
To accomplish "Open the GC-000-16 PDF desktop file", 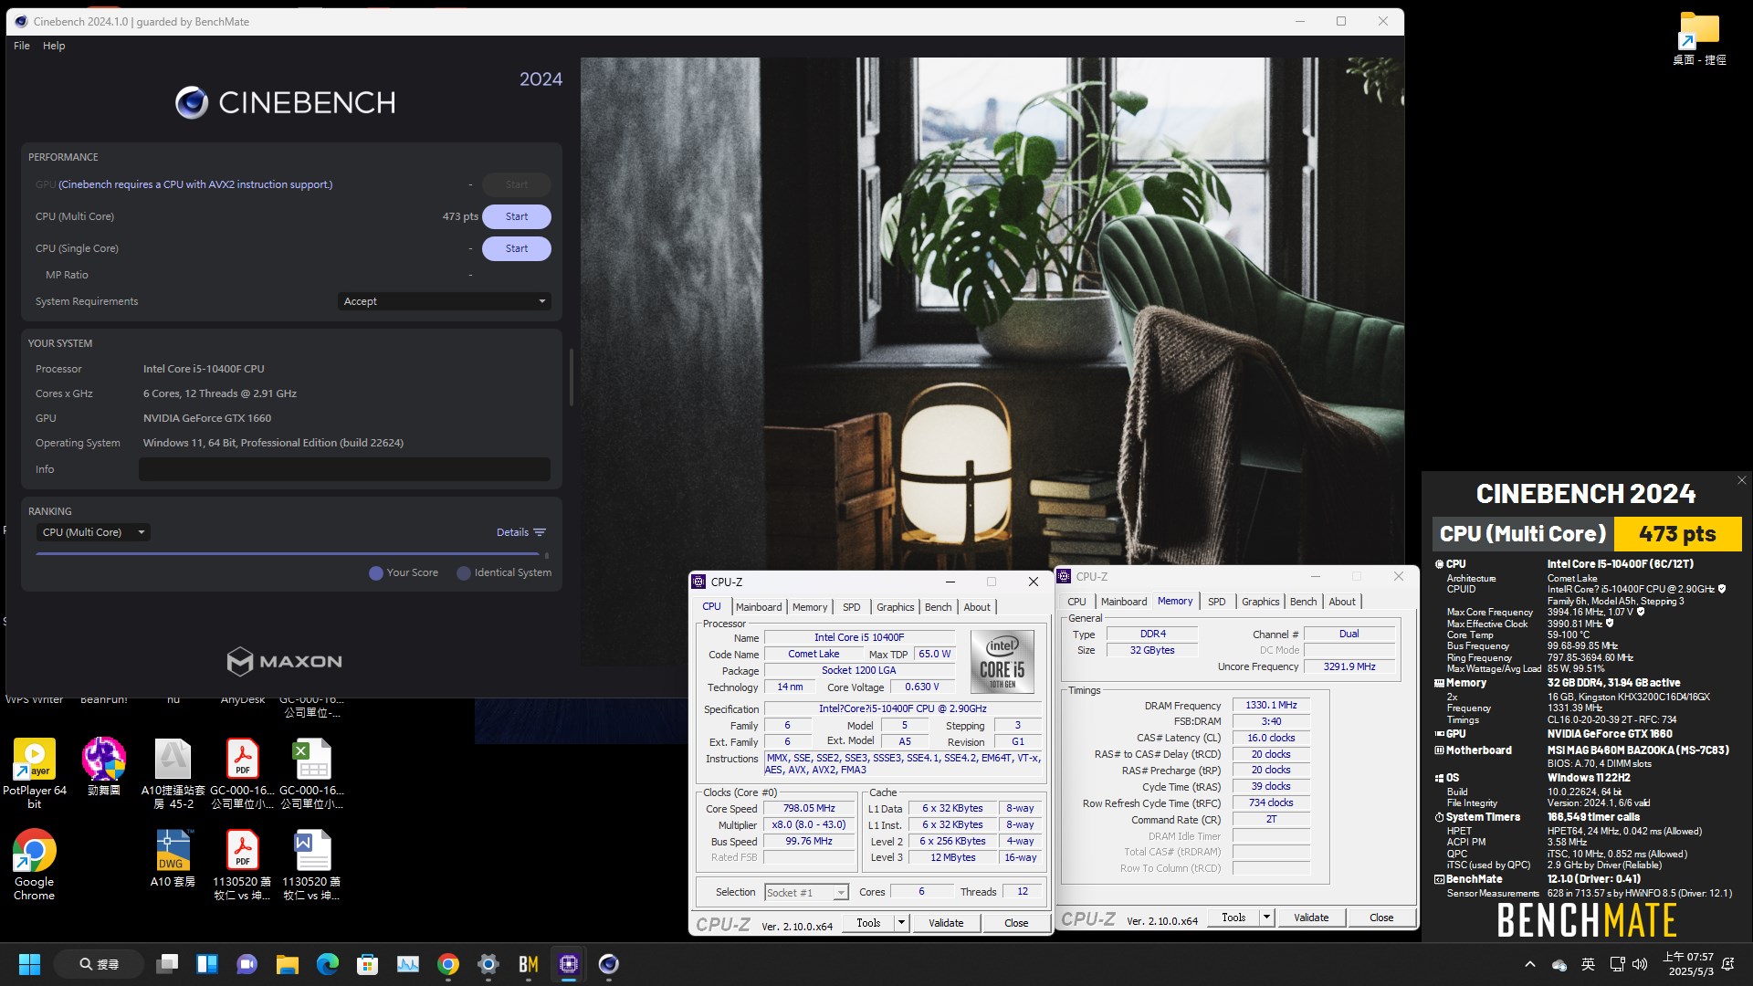I will pyautogui.click(x=243, y=772).
